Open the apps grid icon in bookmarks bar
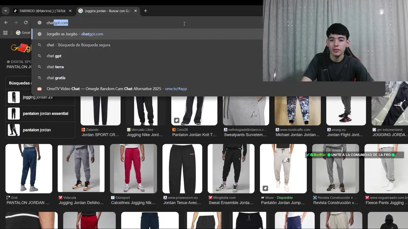 pos(5,33)
